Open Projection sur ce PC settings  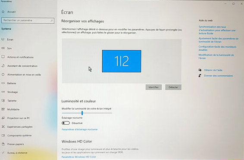coord(19,118)
